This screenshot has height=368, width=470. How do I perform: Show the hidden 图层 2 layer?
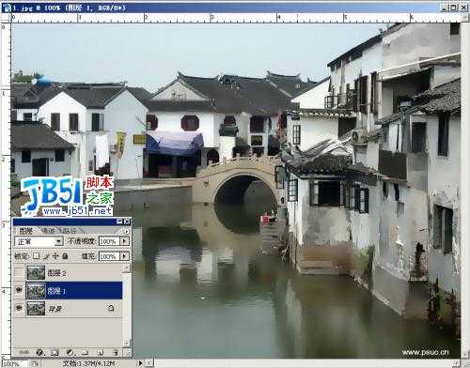click(19, 273)
